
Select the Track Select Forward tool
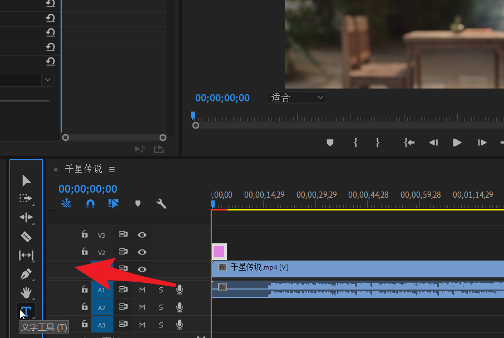pyautogui.click(x=26, y=199)
